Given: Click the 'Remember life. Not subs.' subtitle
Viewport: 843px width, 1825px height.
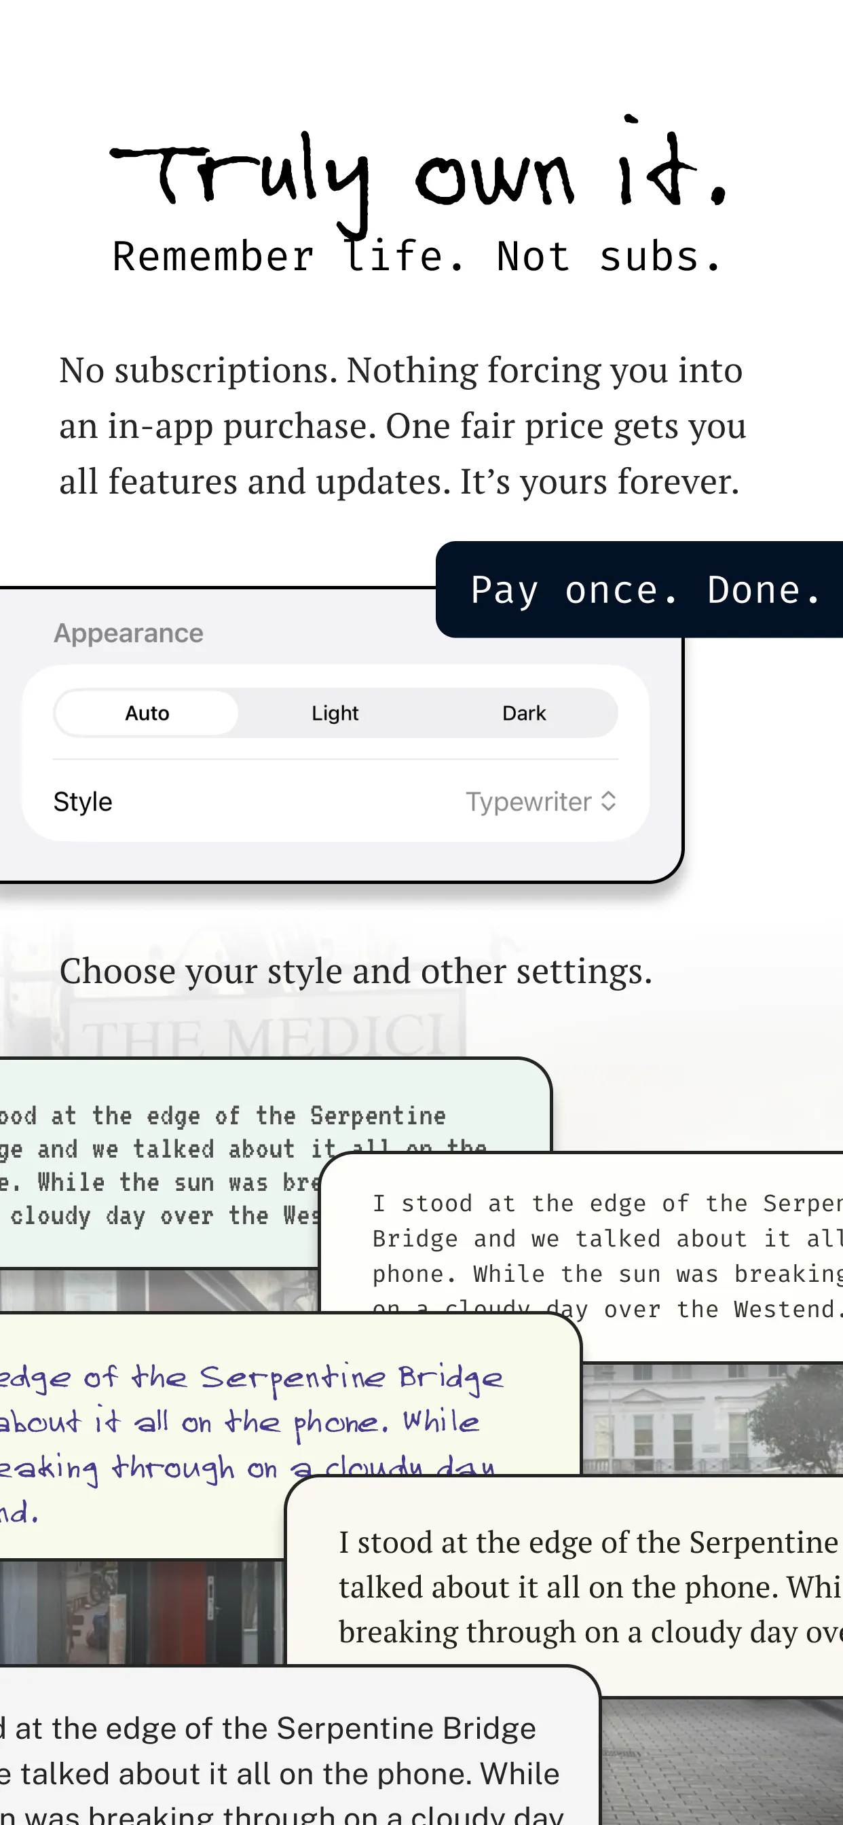Looking at the screenshot, I should [x=417, y=257].
